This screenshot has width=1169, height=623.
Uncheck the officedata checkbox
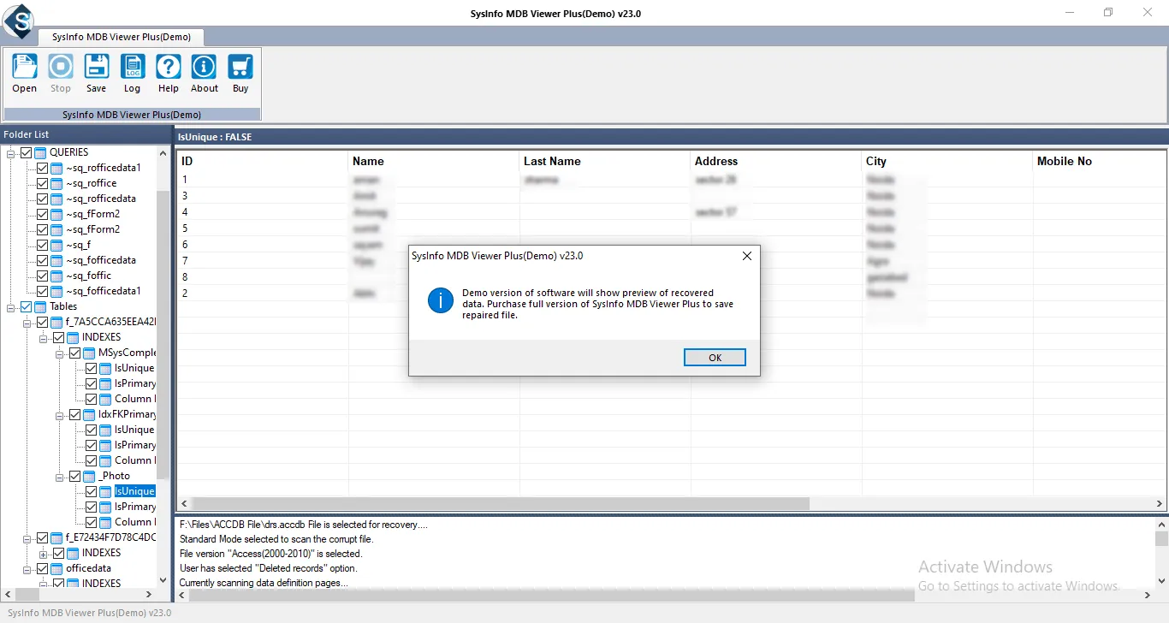[42, 568]
